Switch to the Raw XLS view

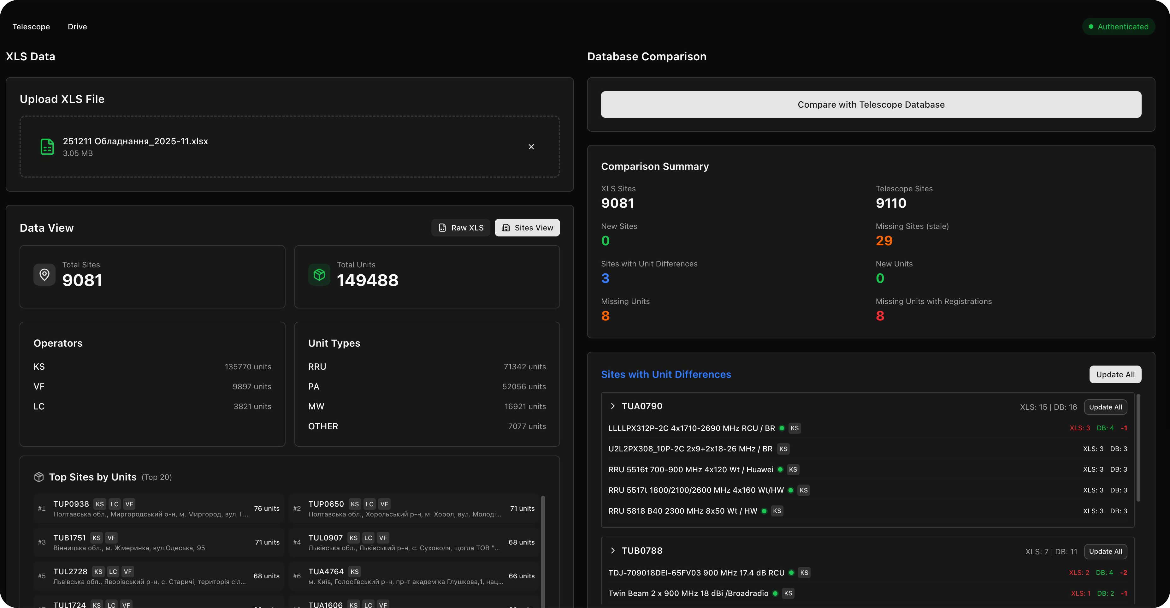(x=461, y=227)
